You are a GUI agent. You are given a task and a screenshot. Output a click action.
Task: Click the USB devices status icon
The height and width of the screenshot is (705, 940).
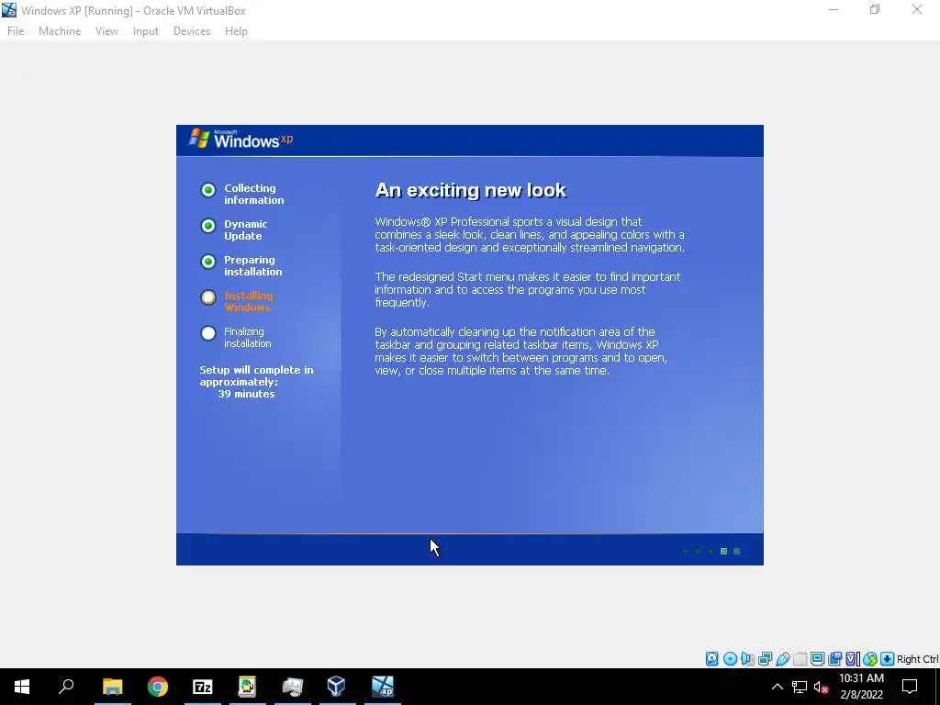tap(783, 659)
